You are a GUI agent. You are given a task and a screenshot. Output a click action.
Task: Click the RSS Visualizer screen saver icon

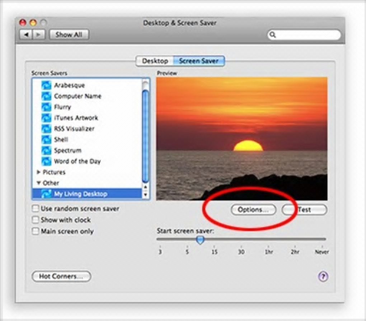[x=46, y=129]
